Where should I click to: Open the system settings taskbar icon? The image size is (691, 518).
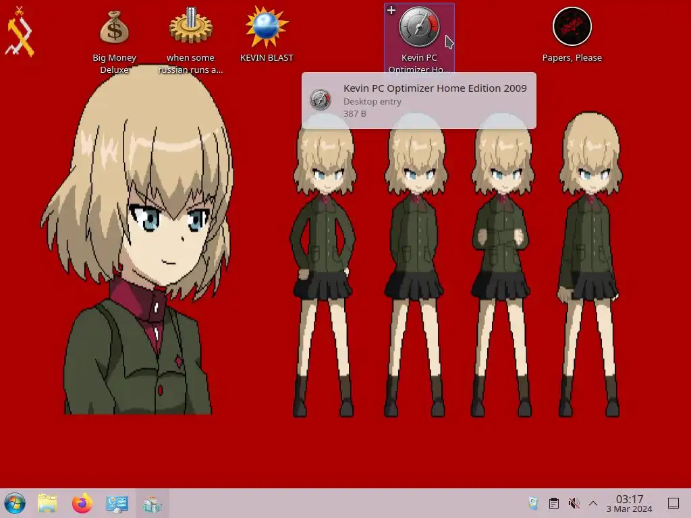pyautogui.click(x=117, y=503)
